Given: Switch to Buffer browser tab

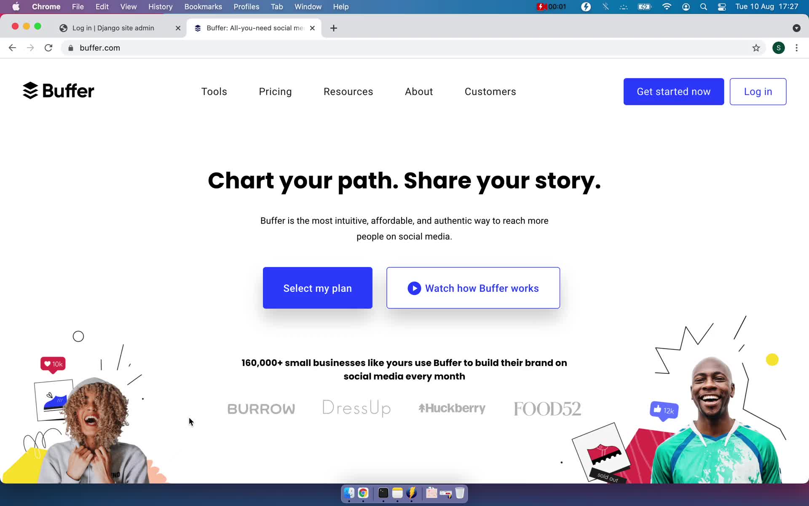Looking at the screenshot, I should pyautogui.click(x=254, y=27).
